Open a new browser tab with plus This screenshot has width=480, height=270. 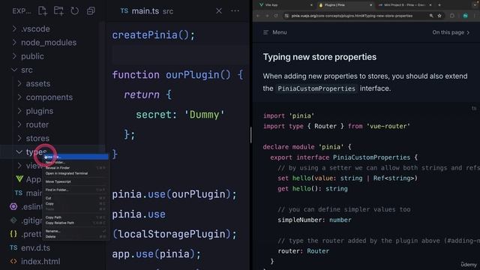pos(439,5)
